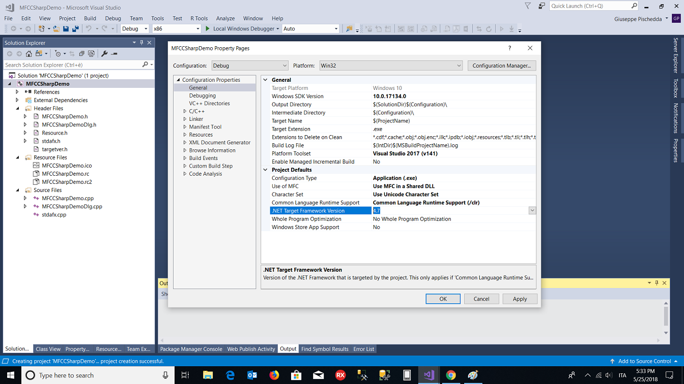Screen dimensions: 684x384
Task: Click the Send Feedback icon in title bar
Action: (541, 6)
